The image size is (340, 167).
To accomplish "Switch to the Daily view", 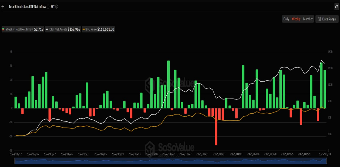I will [286, 19].
